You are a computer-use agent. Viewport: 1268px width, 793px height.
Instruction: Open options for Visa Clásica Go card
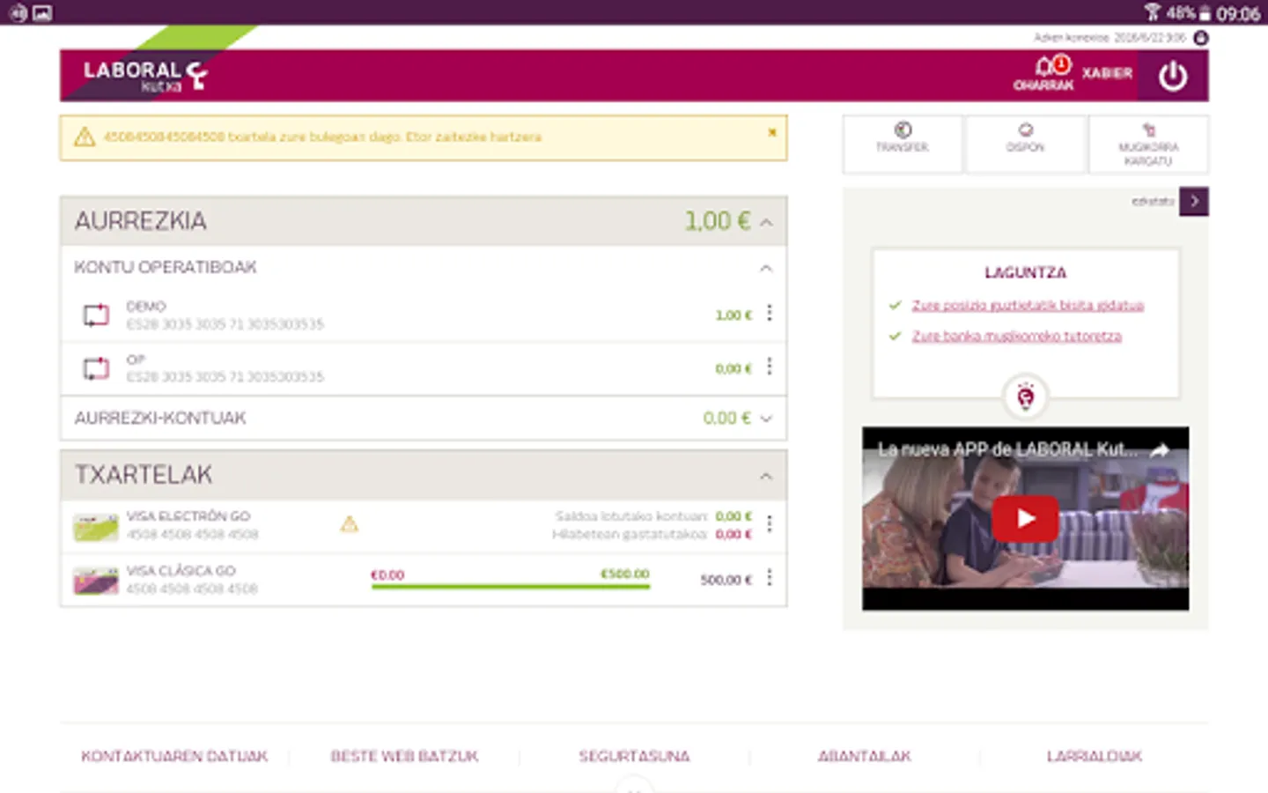pos(770,577)
